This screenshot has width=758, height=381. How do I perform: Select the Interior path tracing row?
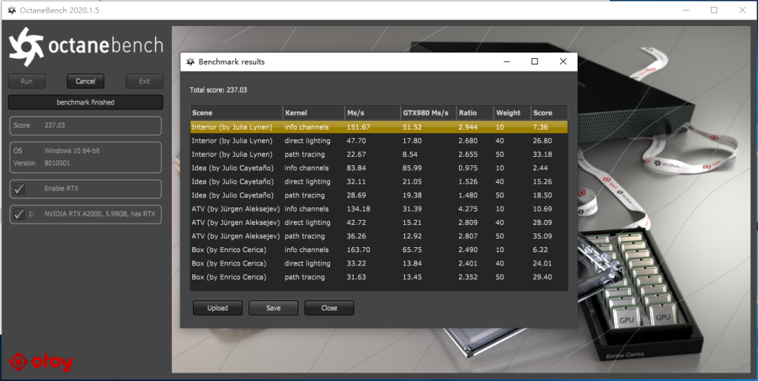[378, 154]
